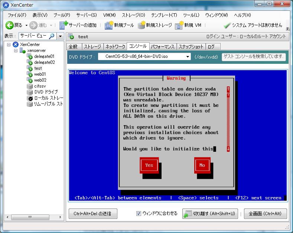Open the テンプレート(T) menu
Screen dimensions: 293x233
coord(164,15)
